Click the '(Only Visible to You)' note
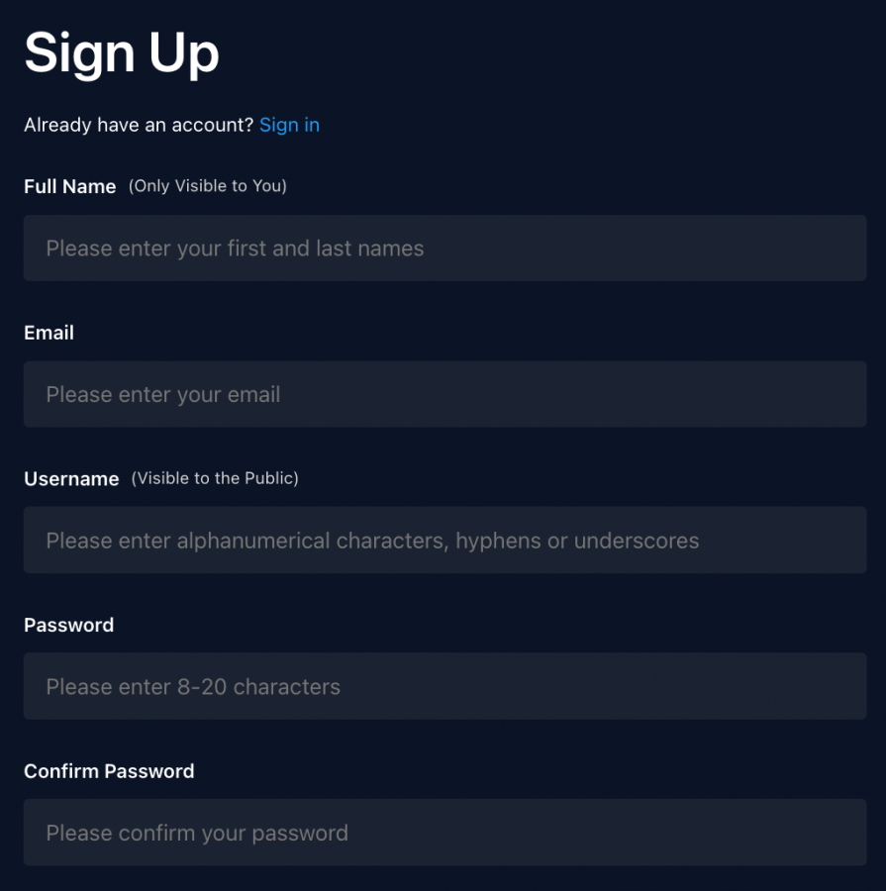Screen dimensions: 886x891 pos(208,186)
